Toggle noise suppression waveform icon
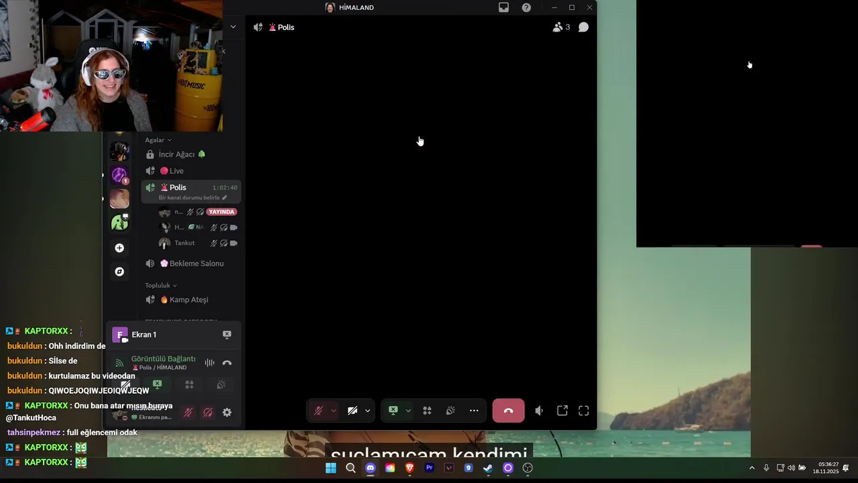The width and height of the screenshot is (858, 483). [210, 363]
